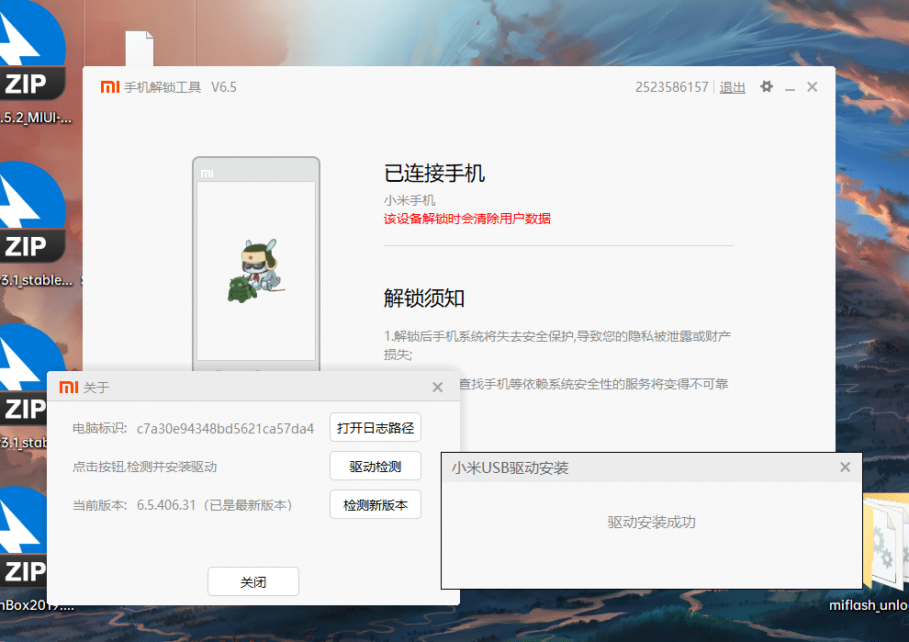
Task: Click 打开日志路径 to open the log path
Action: click(375, 427)
